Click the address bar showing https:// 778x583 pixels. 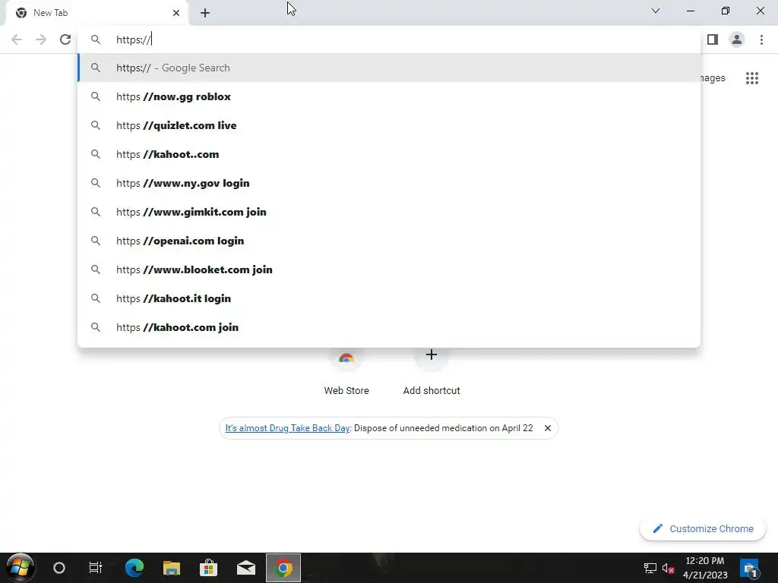389,39
